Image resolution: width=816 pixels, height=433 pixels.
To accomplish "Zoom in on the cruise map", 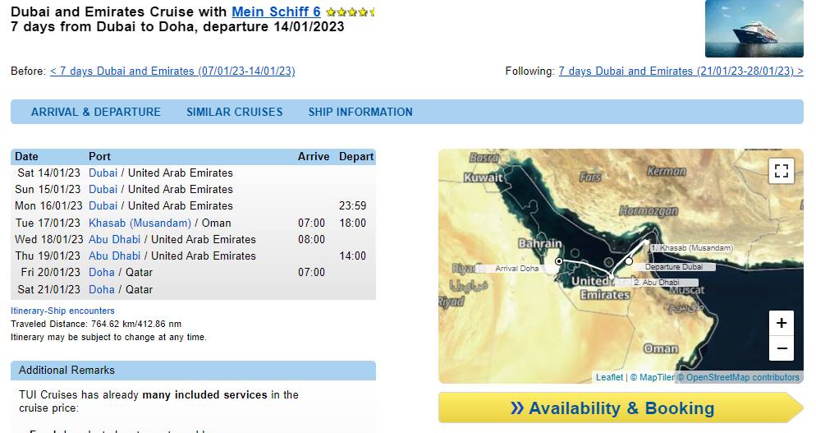I will (782, 323).
